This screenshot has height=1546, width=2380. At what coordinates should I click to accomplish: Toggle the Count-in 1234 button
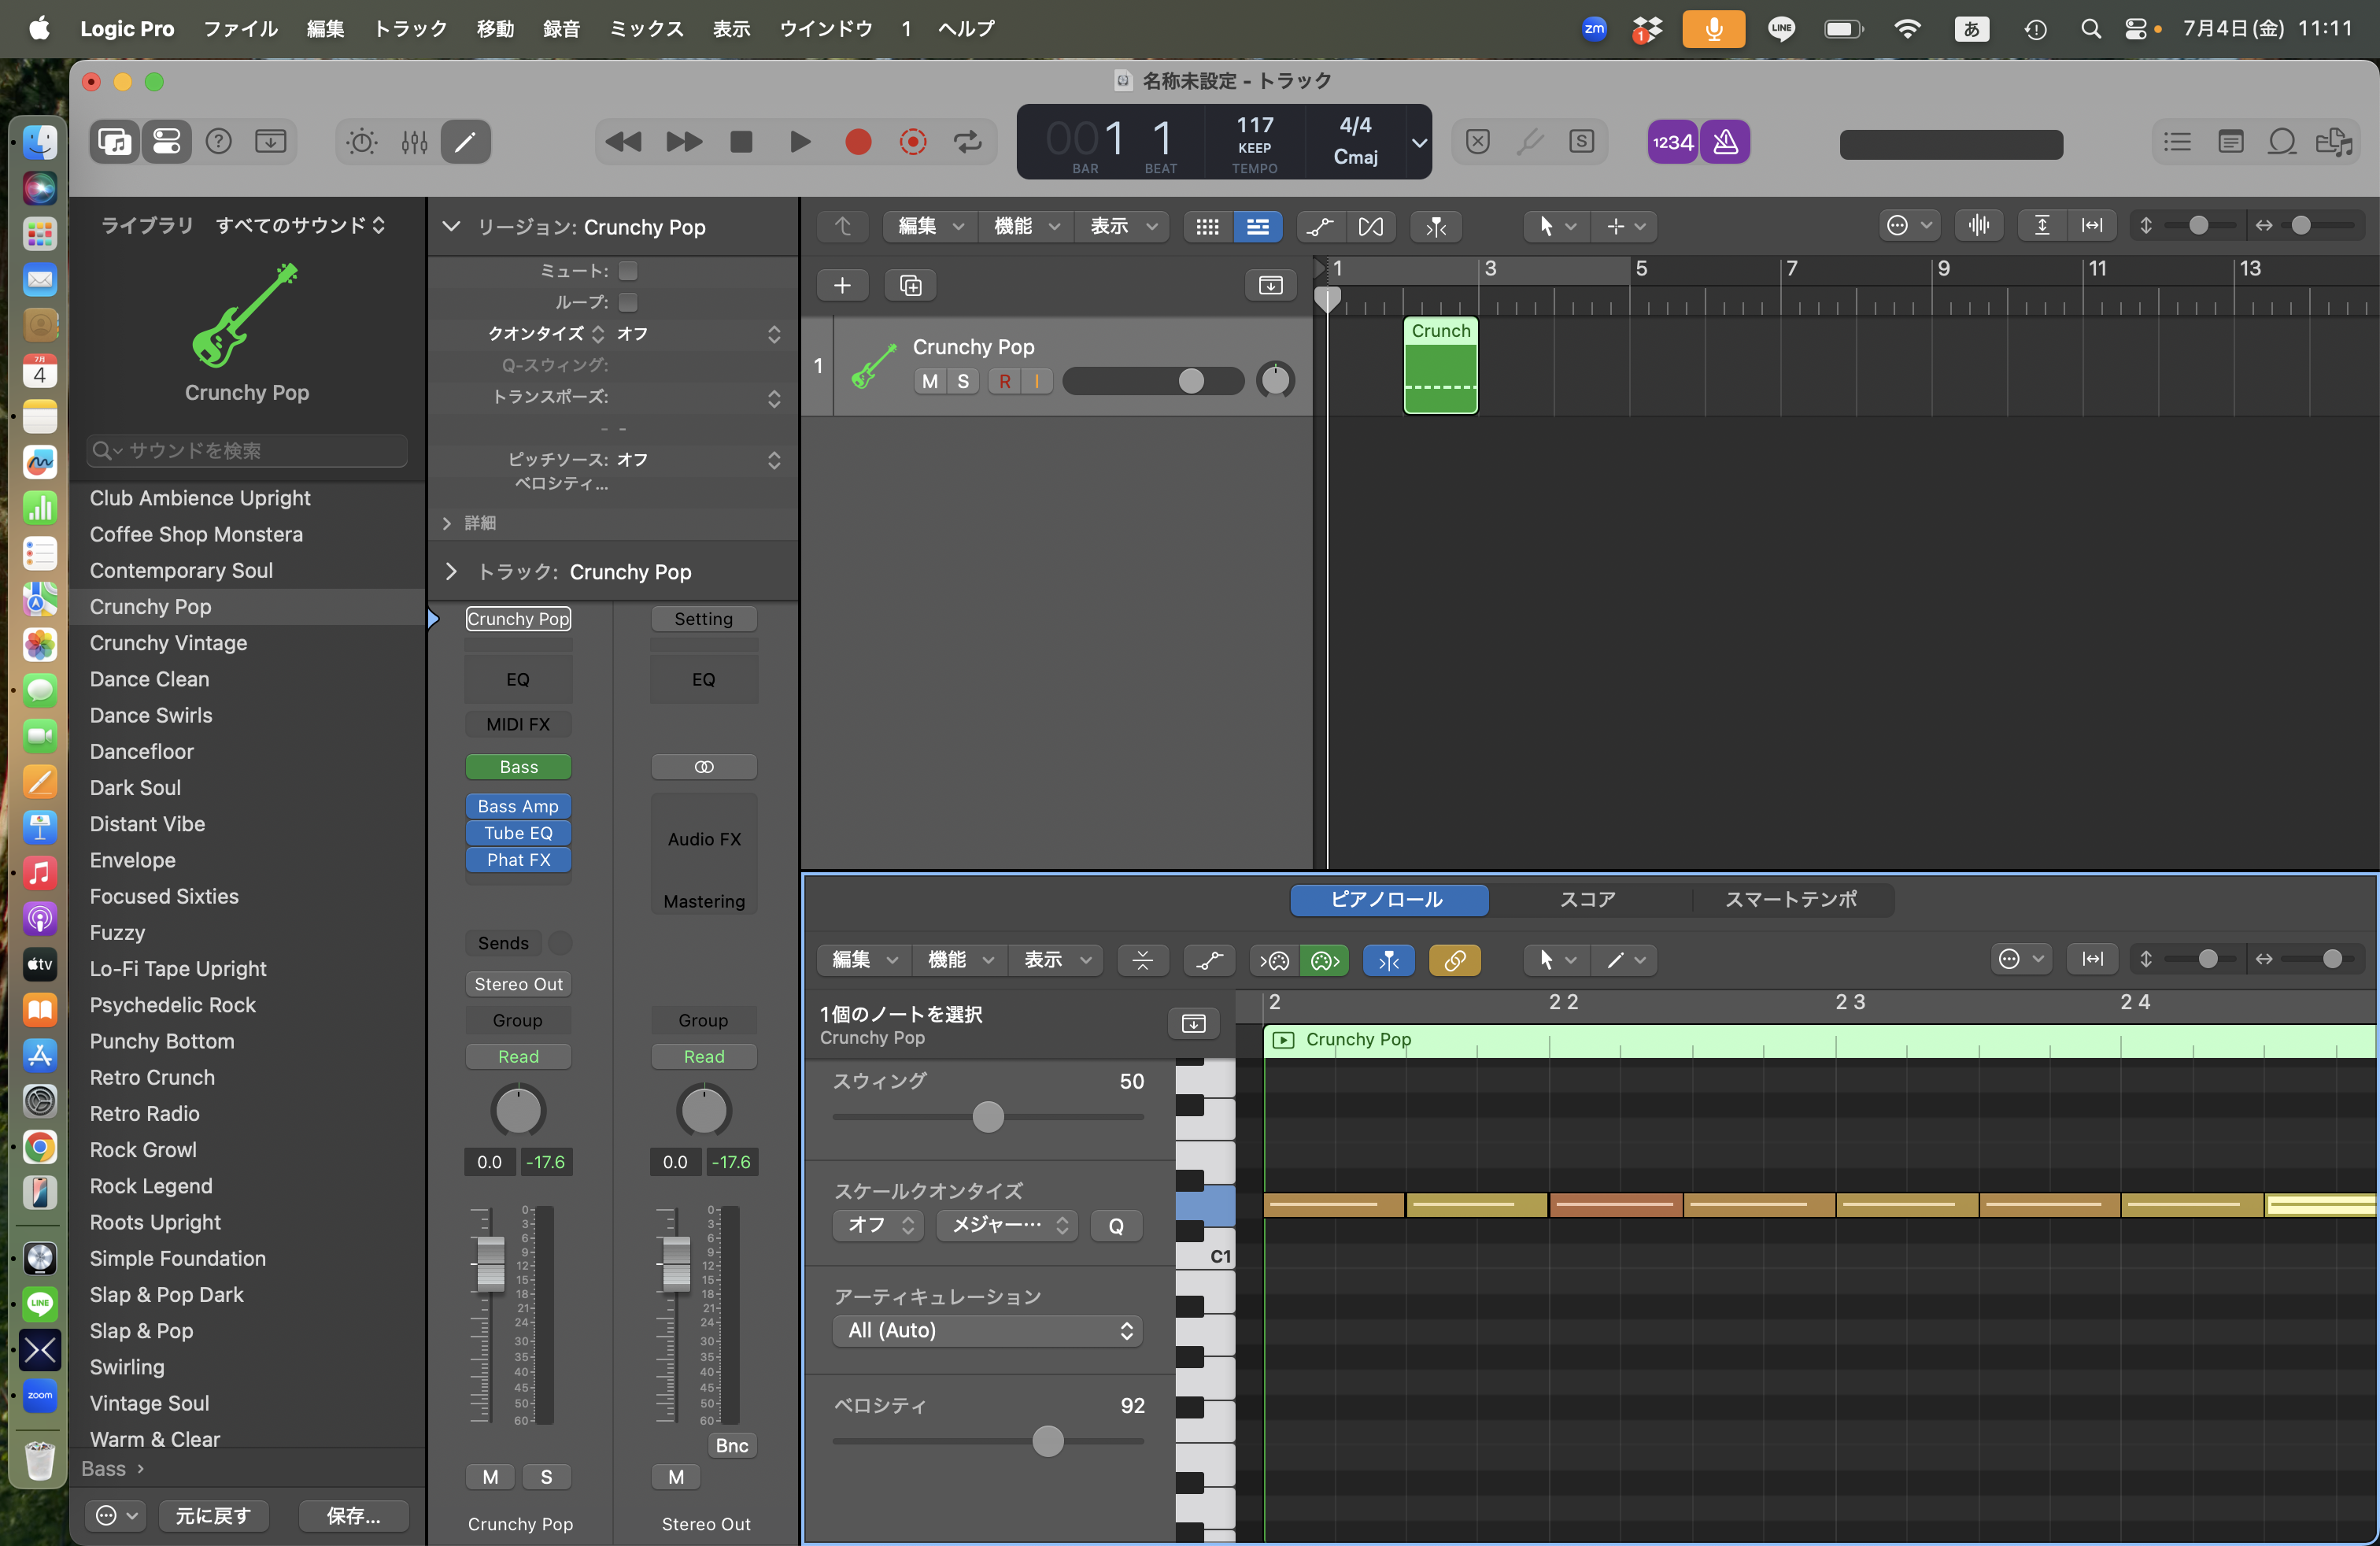point(1673,142)
